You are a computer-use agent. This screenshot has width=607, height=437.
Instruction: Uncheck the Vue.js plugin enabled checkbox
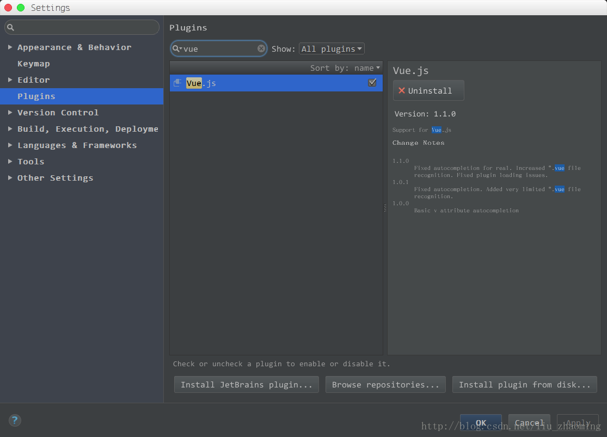[372, 82]
